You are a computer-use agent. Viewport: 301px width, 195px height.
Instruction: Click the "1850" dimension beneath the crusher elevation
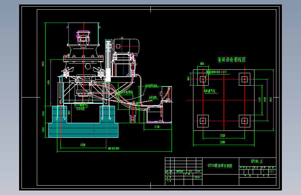(x=83, y=145)
